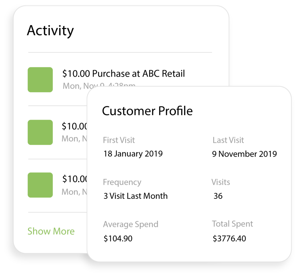Click the Activity panel heading
Image resolution: width=298 pixels, height=276 pixels.
tap(50, 31)
